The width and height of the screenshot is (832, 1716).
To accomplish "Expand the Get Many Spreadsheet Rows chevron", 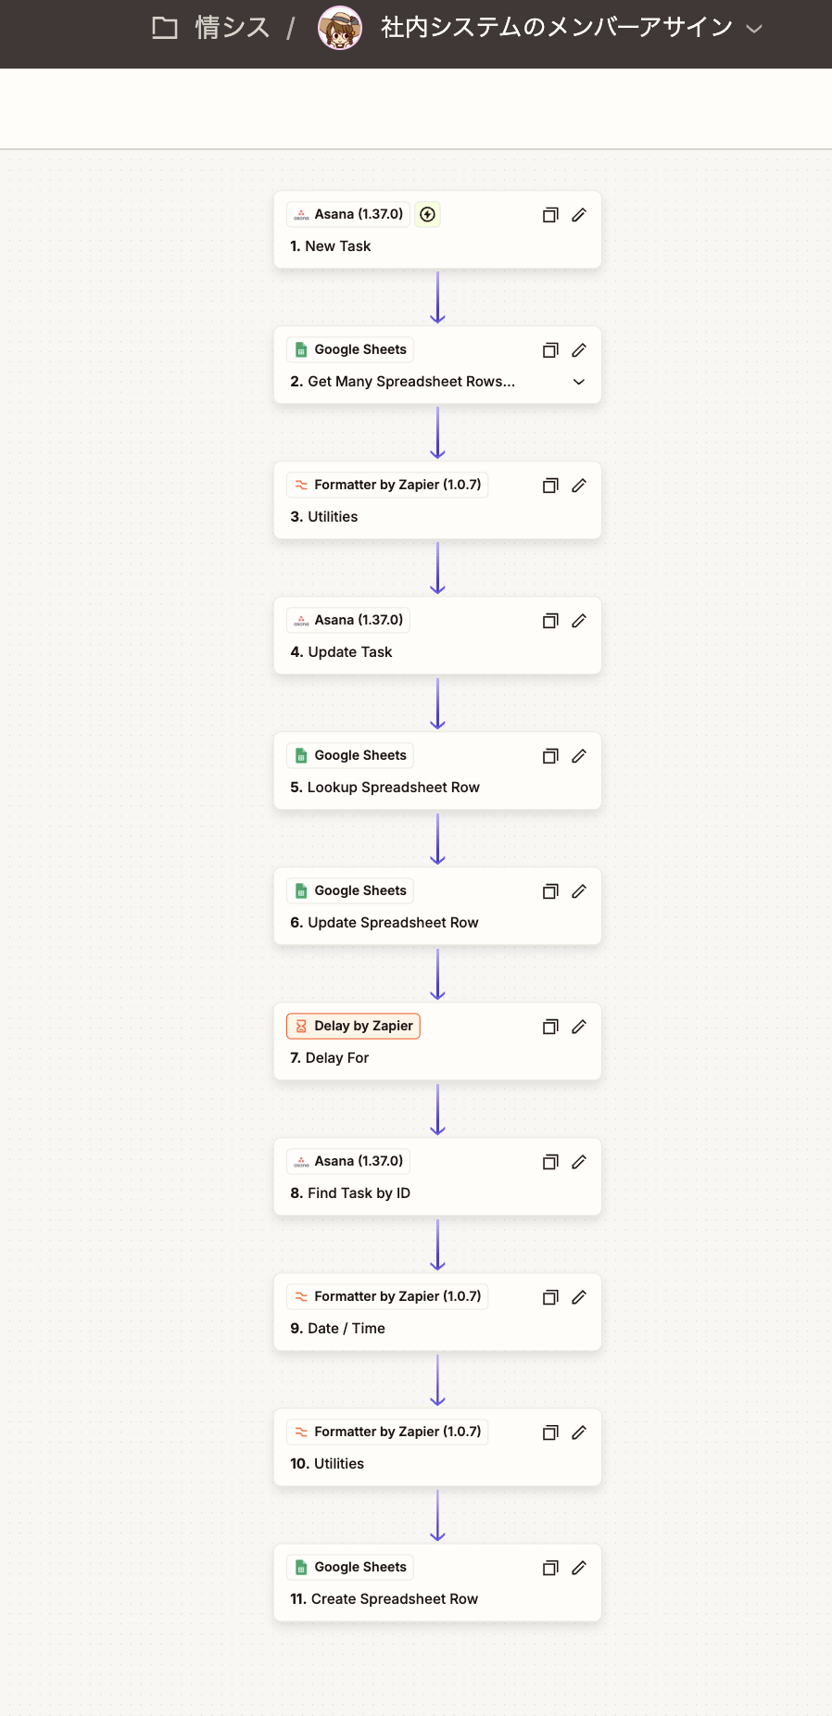I will click(579, 382).
